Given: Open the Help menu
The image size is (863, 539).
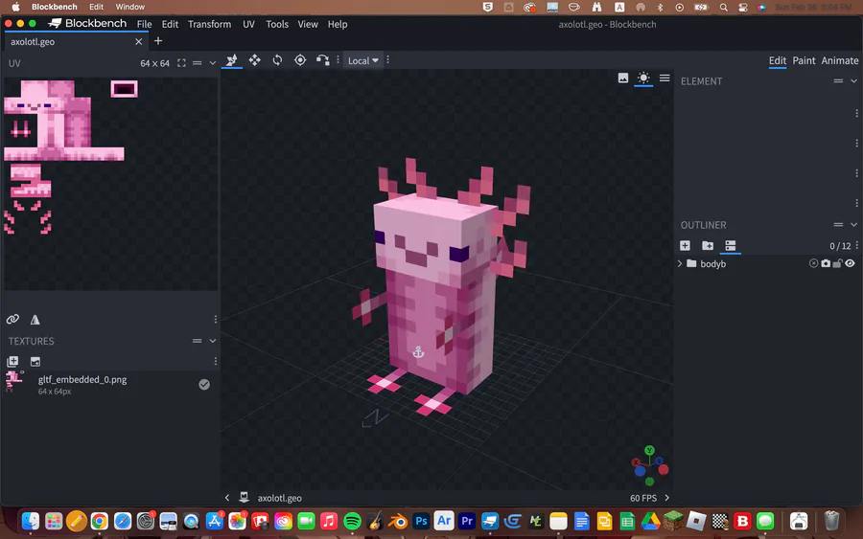Looking at the screenshot, I should click(338, 24).
